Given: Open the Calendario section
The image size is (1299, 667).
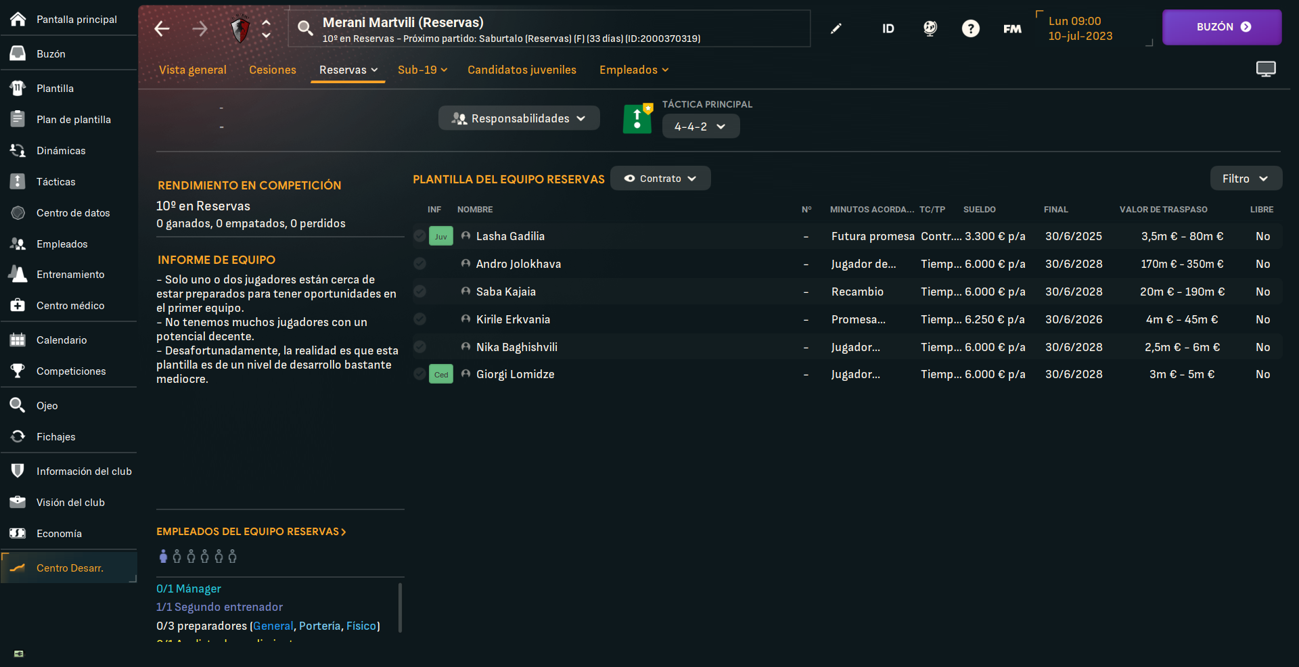Looking at the screenshot, I should [68, 340].
